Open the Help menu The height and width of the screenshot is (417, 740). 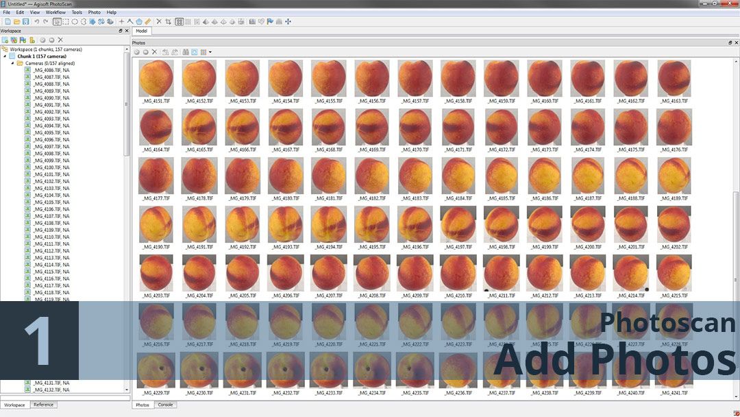click(x=112, y=12)
